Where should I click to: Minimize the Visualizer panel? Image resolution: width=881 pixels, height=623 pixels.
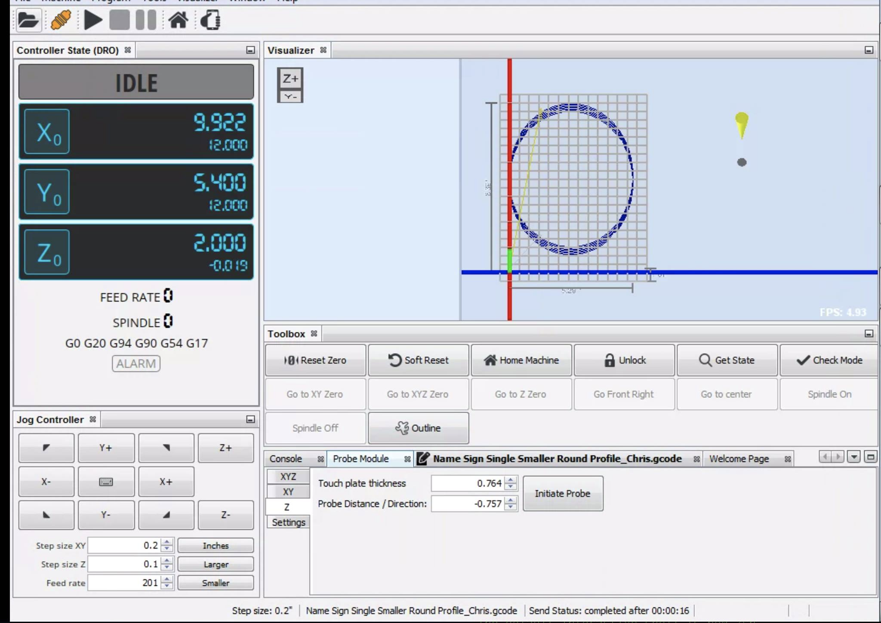(x=869, y=50)
